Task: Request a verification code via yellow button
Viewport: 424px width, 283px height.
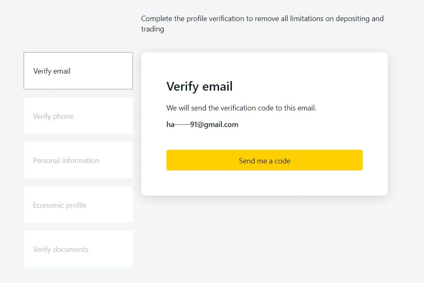Action: [264, 160]
